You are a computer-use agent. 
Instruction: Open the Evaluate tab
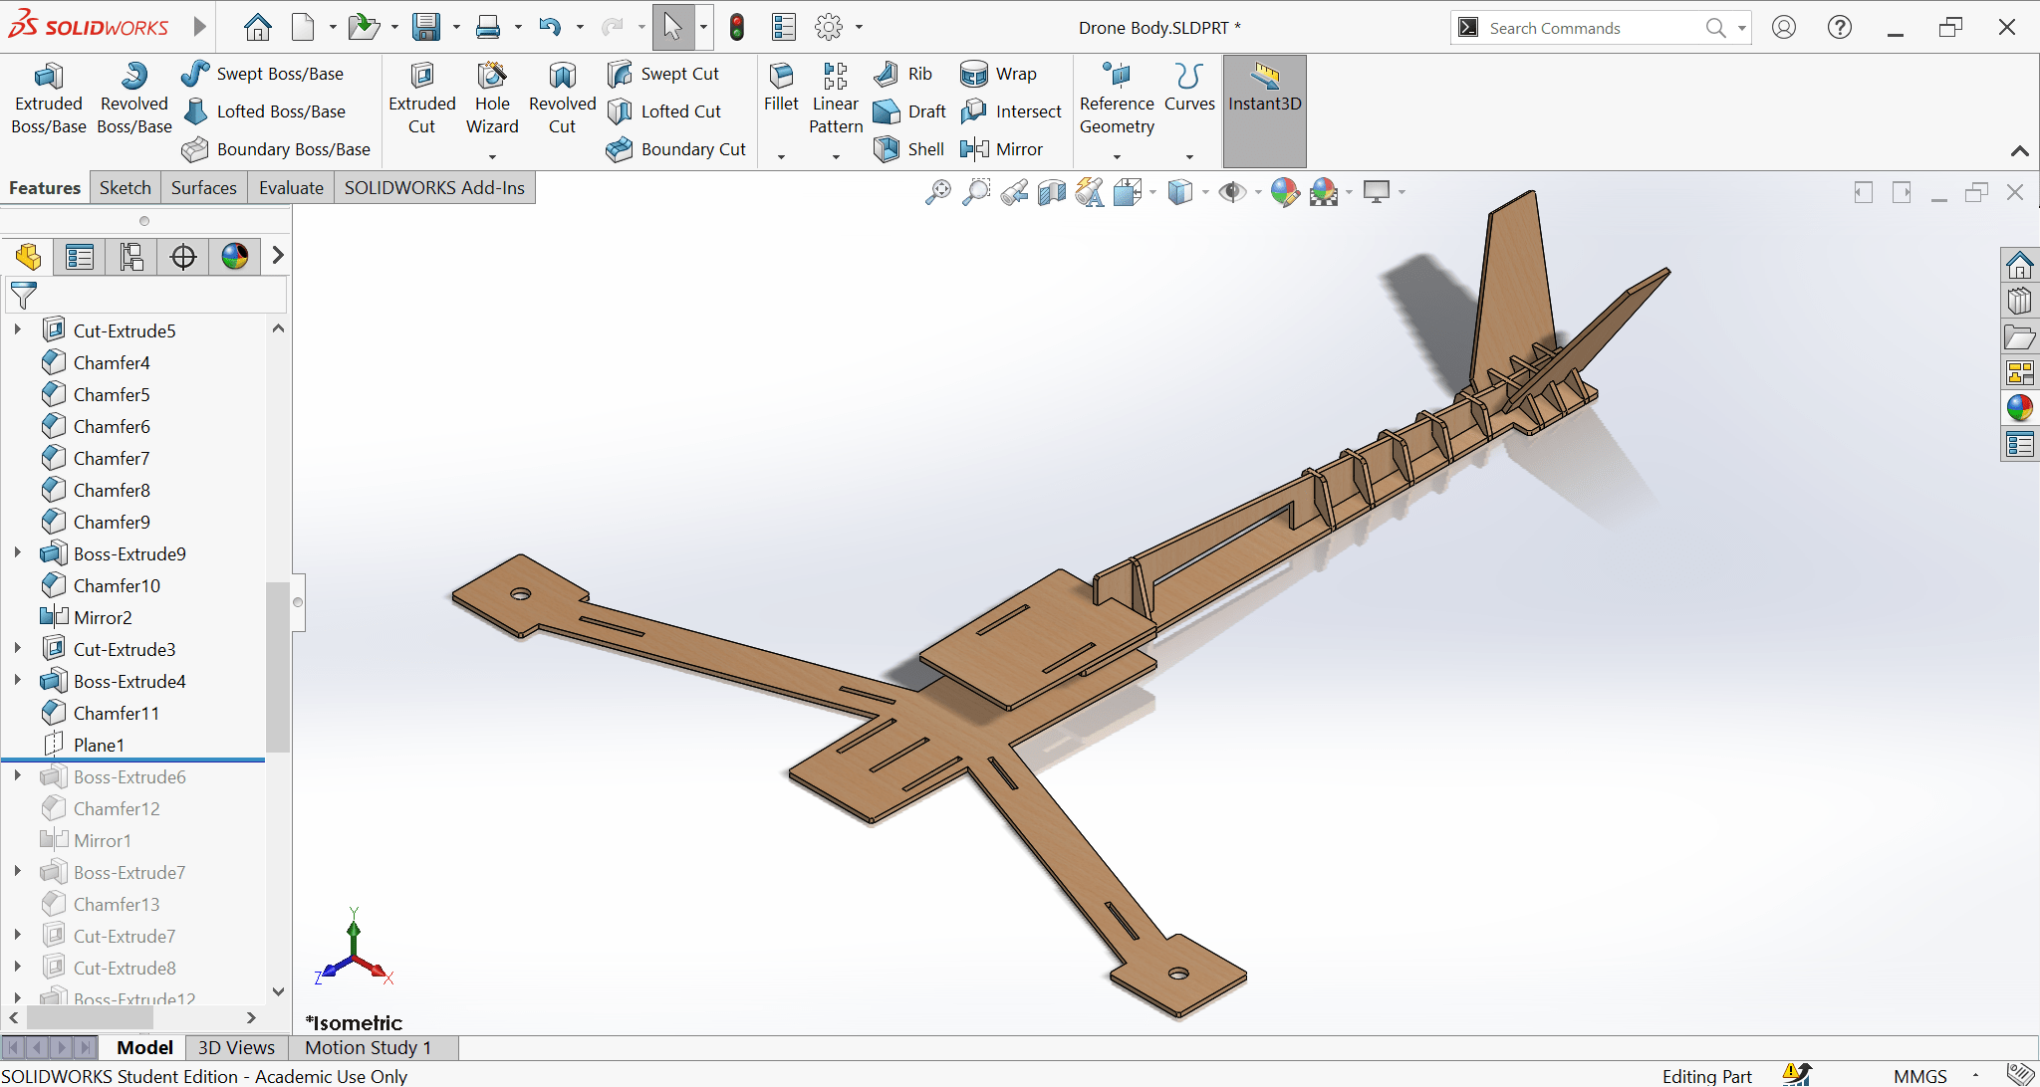pyautogui.click(x=291, y=188)
